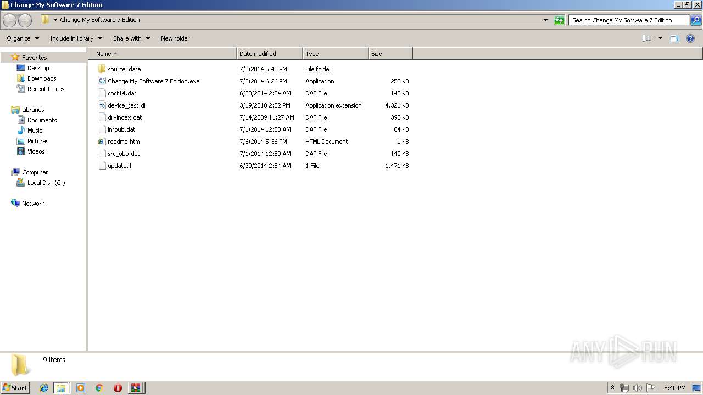Select the source_data folder icon
Viewport: 703px width, 395px height.
click(102, 69)
